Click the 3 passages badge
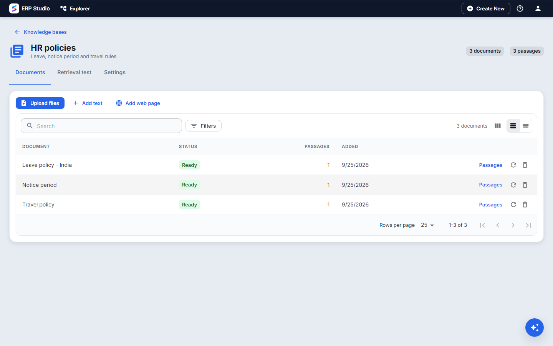553x346 pixels. point(527,51)
